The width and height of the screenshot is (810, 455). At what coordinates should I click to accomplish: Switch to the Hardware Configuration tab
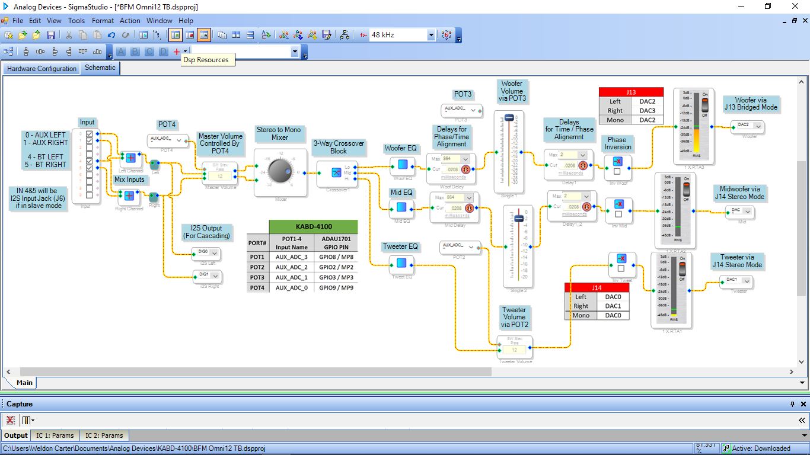[42, 69]
